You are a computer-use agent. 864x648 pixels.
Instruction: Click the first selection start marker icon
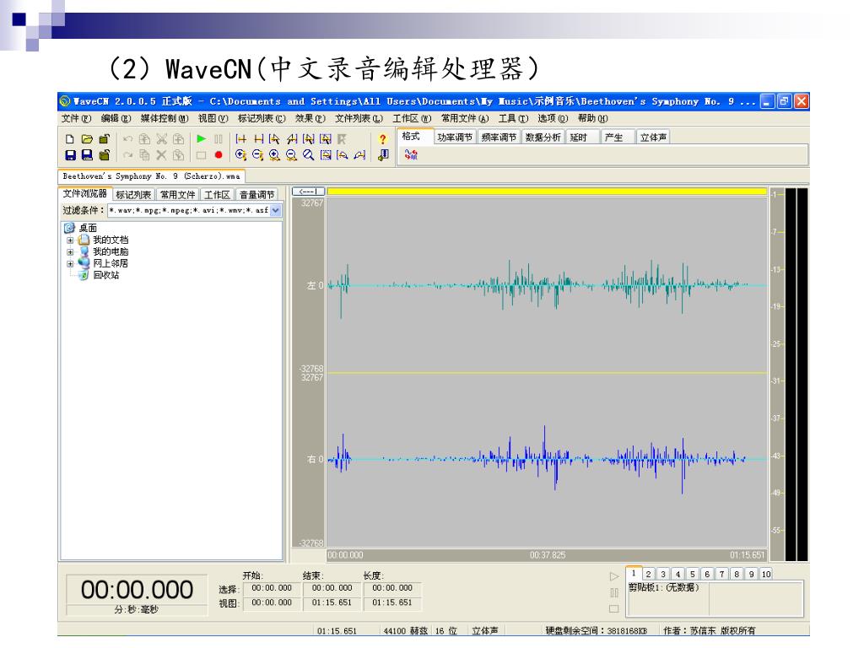pyautogui.click(x=240, y=139)
